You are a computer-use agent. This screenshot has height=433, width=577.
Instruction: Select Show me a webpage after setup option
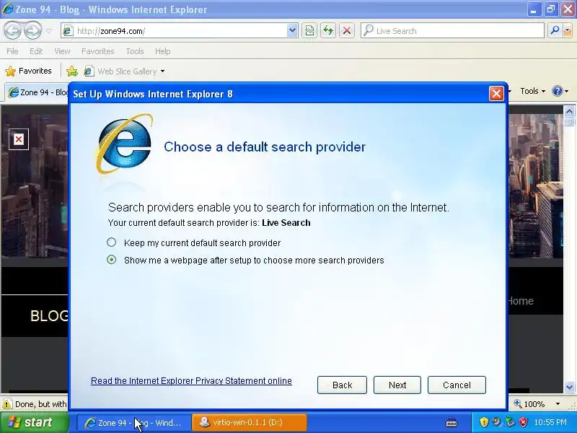coord(111,260)
